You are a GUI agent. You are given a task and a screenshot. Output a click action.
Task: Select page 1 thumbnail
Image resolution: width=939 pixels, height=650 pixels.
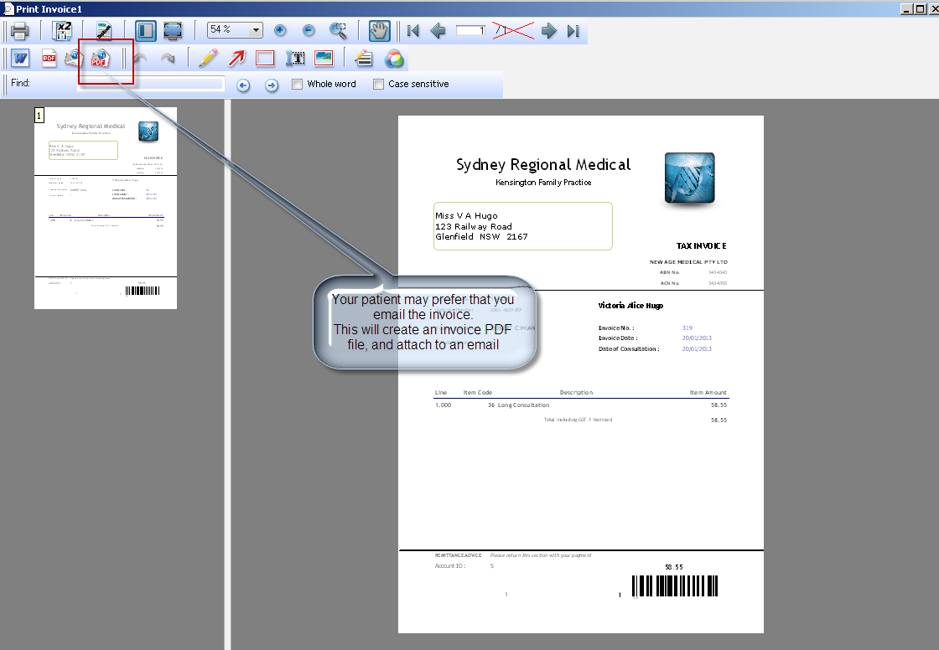tap(106, 208)
